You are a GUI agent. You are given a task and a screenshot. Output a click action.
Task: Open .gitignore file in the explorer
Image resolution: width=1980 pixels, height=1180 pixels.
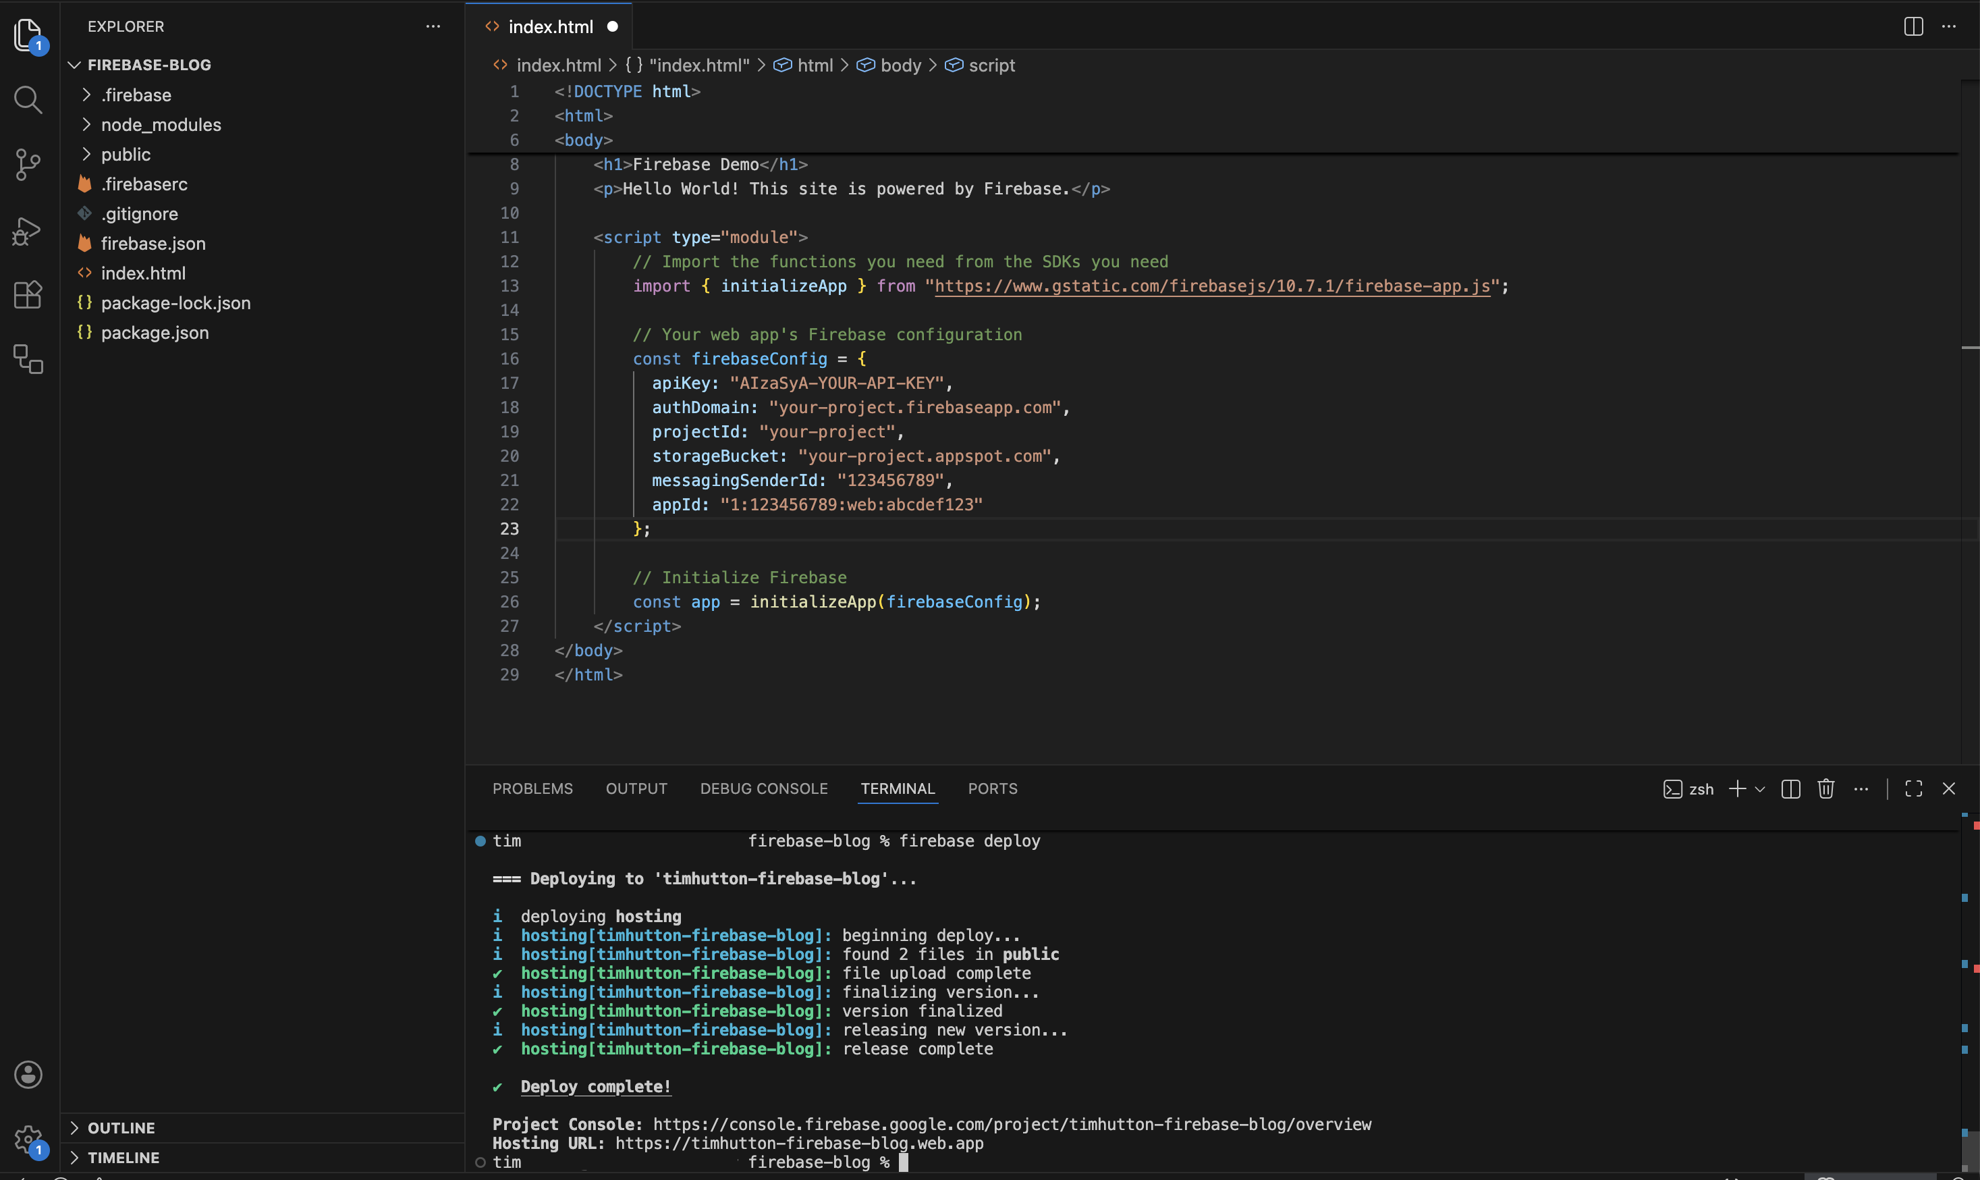point(263,214)
